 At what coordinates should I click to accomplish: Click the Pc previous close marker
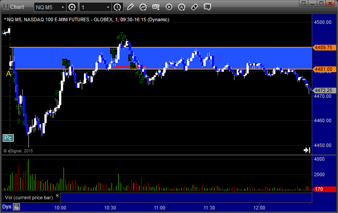pyautogui.click(x=8, y=138)
